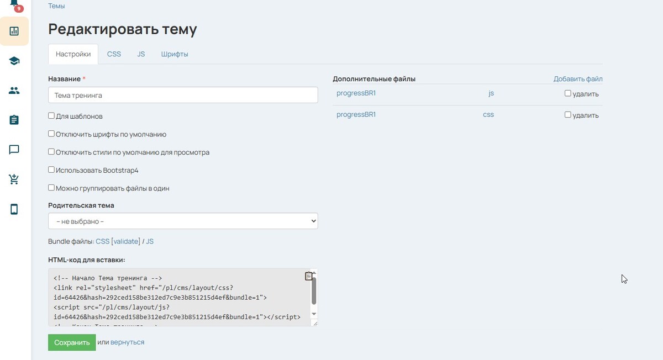Copy HTML code with clipboard icon
Screen dimensions: 663x360
(x=309, y=276)
